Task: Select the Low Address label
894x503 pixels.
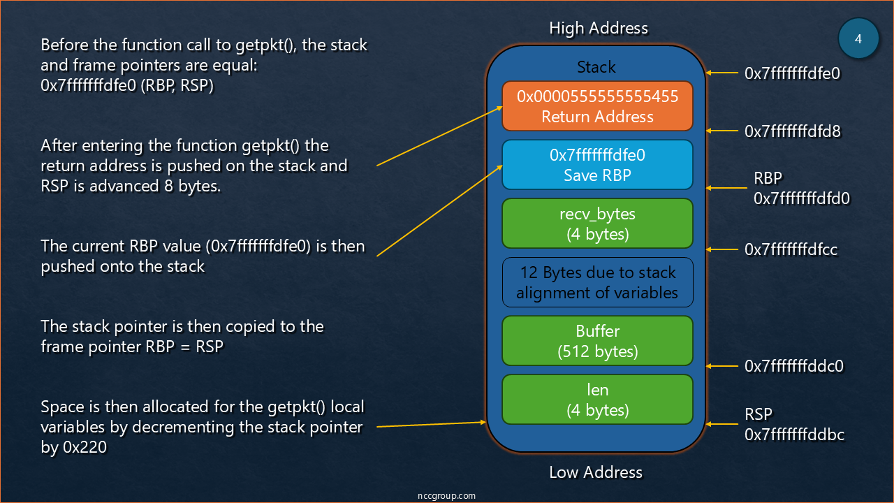Action: [596, 472]
